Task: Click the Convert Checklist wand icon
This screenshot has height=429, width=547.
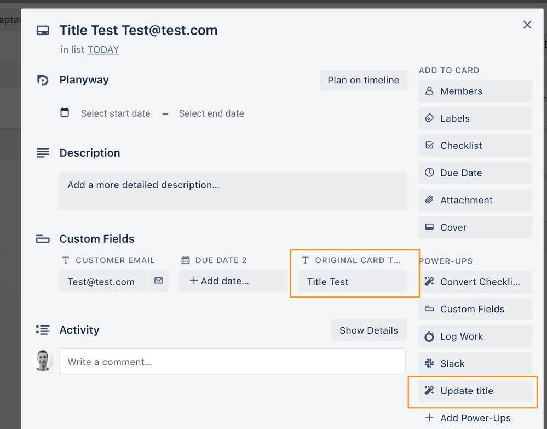Action: pos(430,282)
